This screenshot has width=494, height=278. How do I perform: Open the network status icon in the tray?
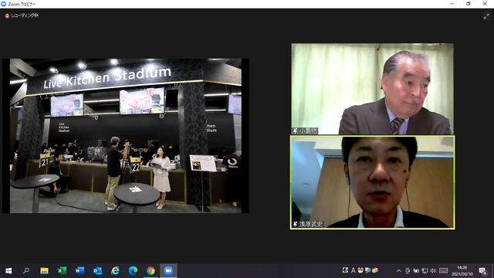pos(425,271)
